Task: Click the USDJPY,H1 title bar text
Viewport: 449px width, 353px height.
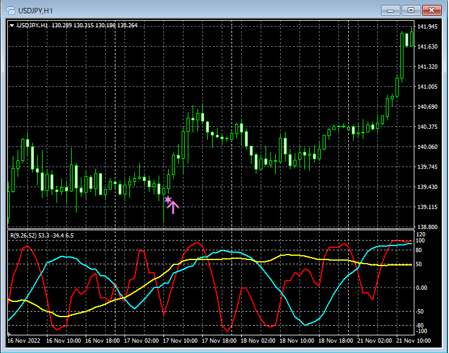Action: pyautogui.click(x=35, y=11)
